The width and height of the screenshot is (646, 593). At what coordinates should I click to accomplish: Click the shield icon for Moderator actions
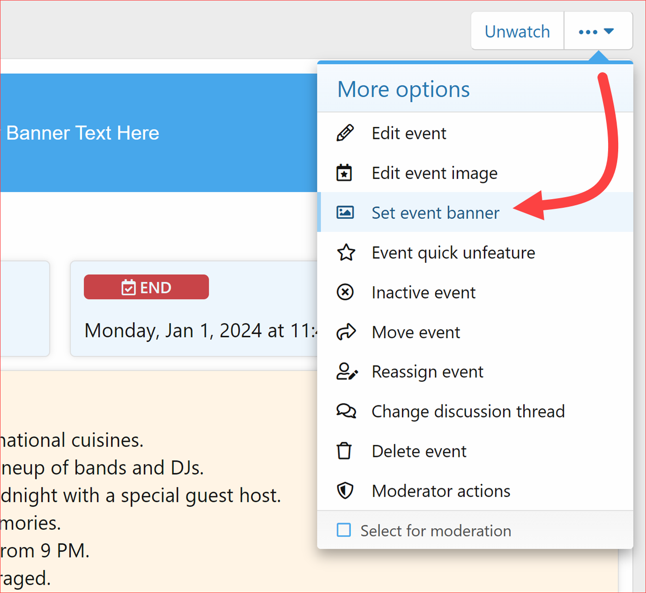tap(345, 490)
